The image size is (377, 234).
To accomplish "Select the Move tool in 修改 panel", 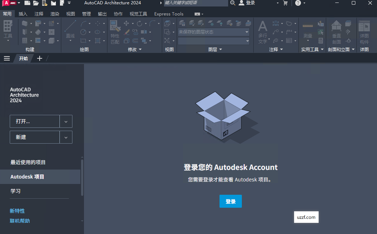I will tap(126, 23).
